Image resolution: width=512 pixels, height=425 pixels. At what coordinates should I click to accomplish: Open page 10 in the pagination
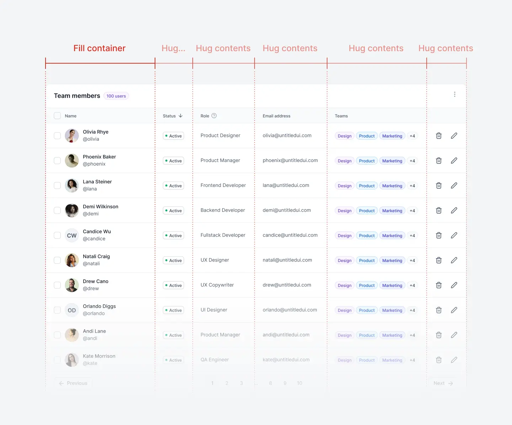click(x=299, y=383)
